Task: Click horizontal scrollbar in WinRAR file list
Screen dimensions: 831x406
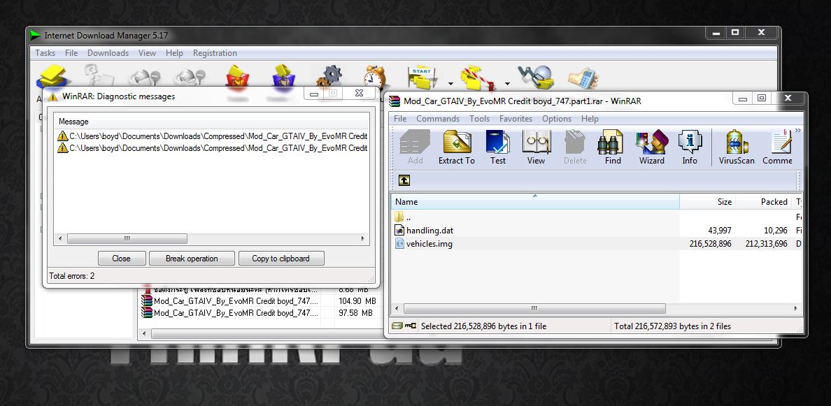Action: pyautogui.click(x=534, y=308)
